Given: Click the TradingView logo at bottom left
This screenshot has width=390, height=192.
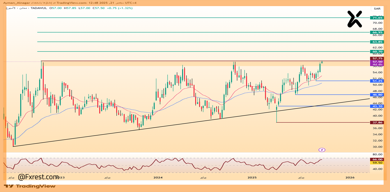Looking at the screenshot, I should click(x=30, y=186).
